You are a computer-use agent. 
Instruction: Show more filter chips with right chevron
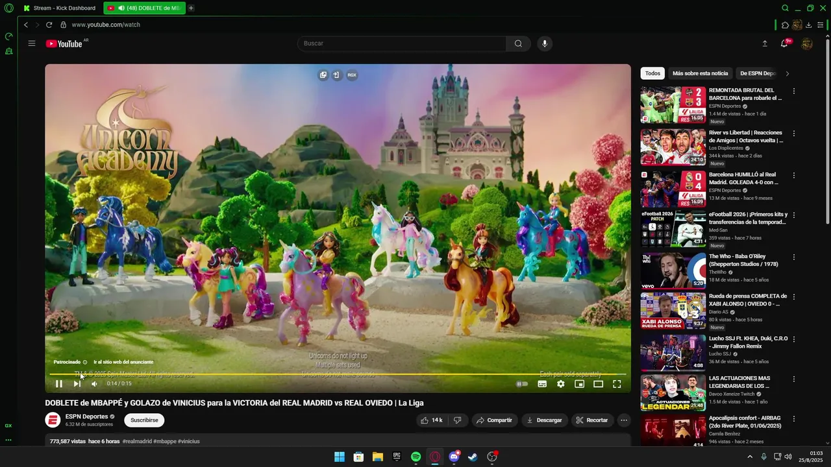[788, 73]
